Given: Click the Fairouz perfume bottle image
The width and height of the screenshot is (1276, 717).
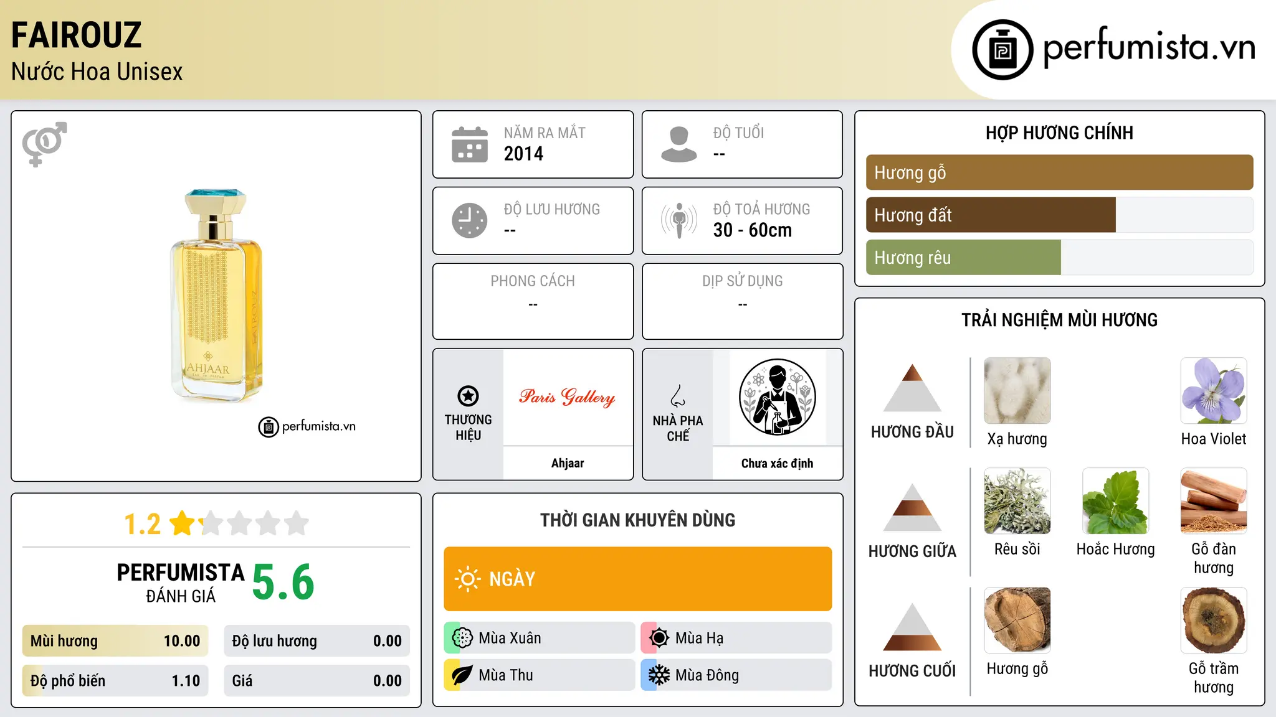Looking at the screenshot, I should (216, 296).
